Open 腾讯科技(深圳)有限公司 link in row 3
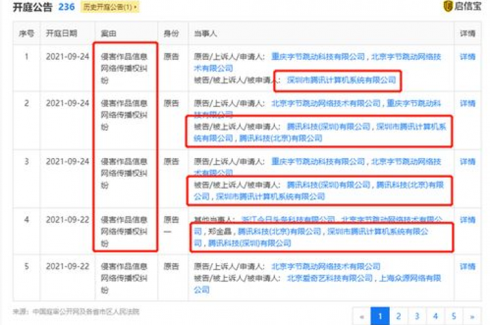The width and height of the screenshot is (490, 325). click(329, 185)
